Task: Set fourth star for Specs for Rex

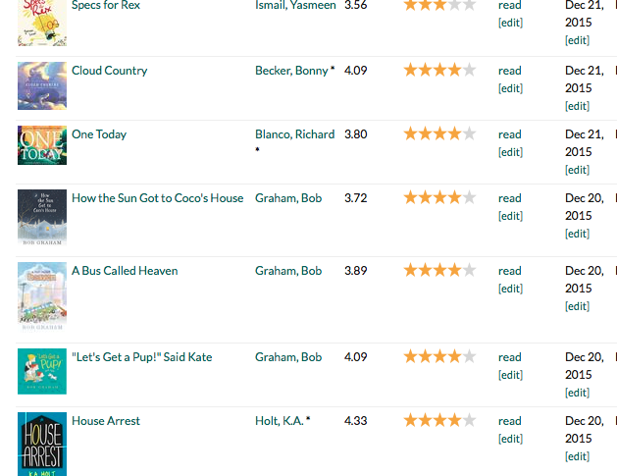Action: (454, 5)
